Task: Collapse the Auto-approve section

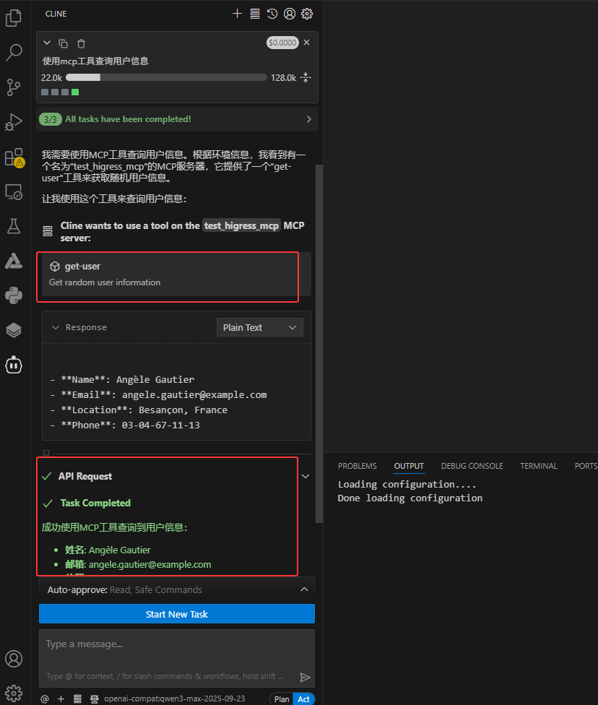Action: tap(304, 589)
